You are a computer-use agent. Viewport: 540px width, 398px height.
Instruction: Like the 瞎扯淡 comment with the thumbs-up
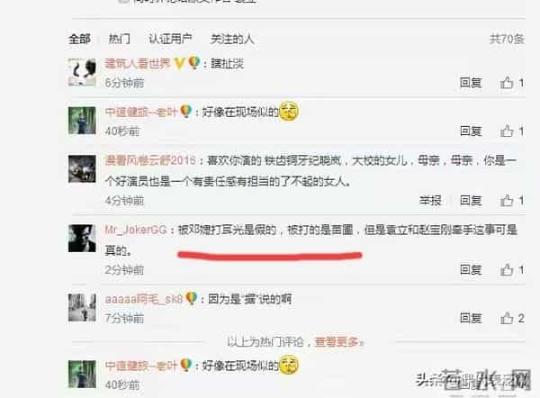pyautogui.click(x=507, y=83)
